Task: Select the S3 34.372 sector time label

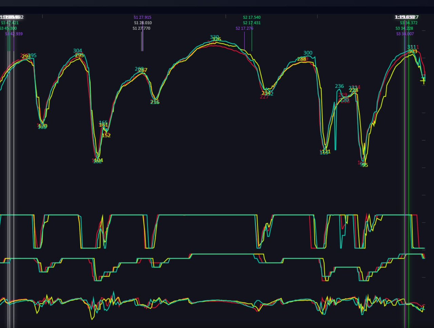Action: (x=409, y=23)
